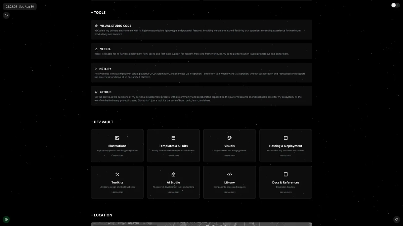
Task: Click "High-quality photos and design inspiration" text
Action: pyautogui.click(x=117, y=151)
